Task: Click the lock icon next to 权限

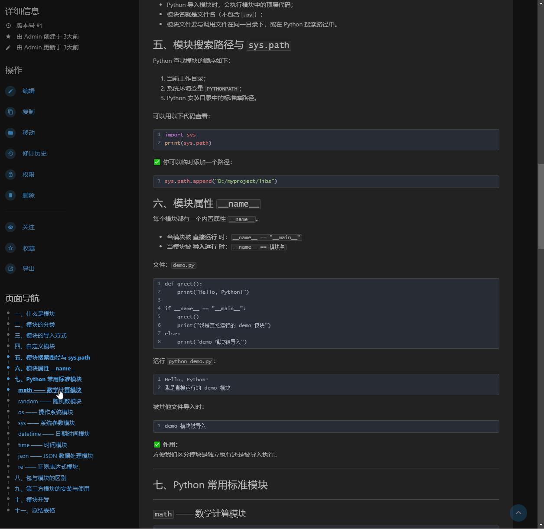Action: (10, 175)
